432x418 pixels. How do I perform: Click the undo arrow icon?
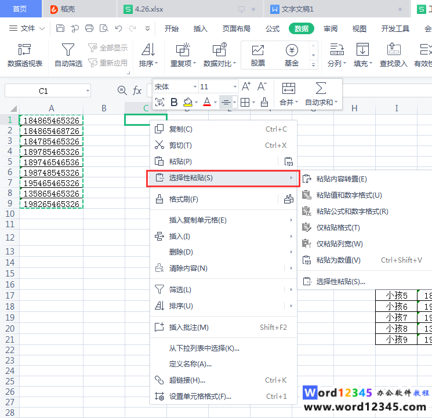(118, 28)
